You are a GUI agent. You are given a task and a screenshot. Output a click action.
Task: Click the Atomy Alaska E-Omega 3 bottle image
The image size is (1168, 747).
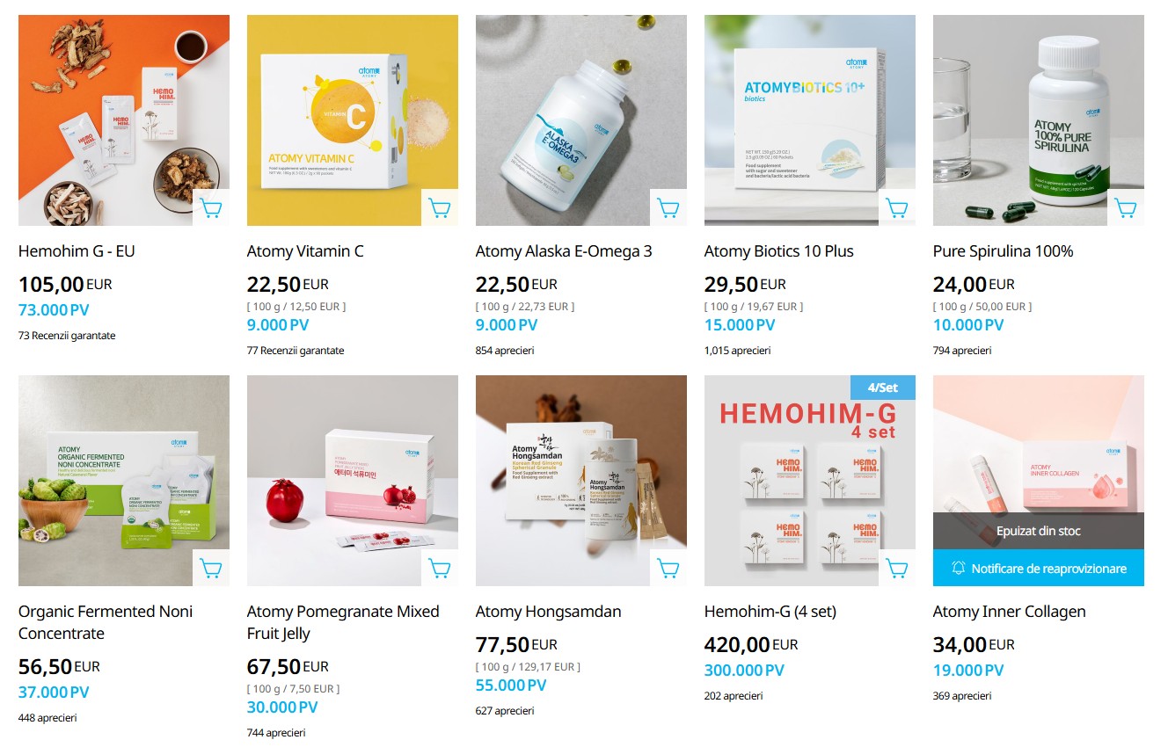tap(581, 120)
